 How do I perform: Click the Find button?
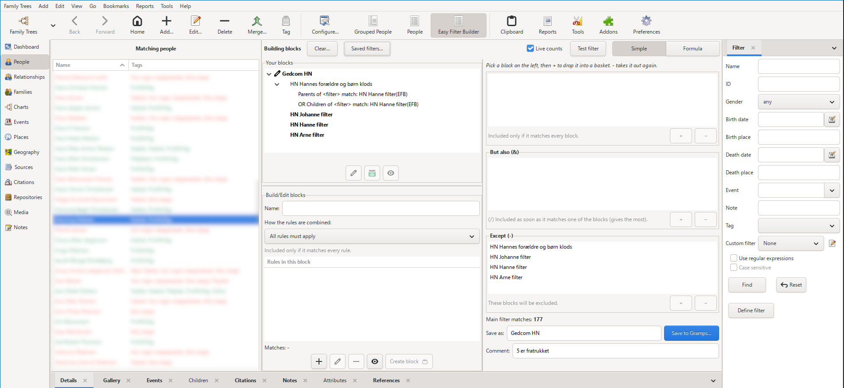747,285
